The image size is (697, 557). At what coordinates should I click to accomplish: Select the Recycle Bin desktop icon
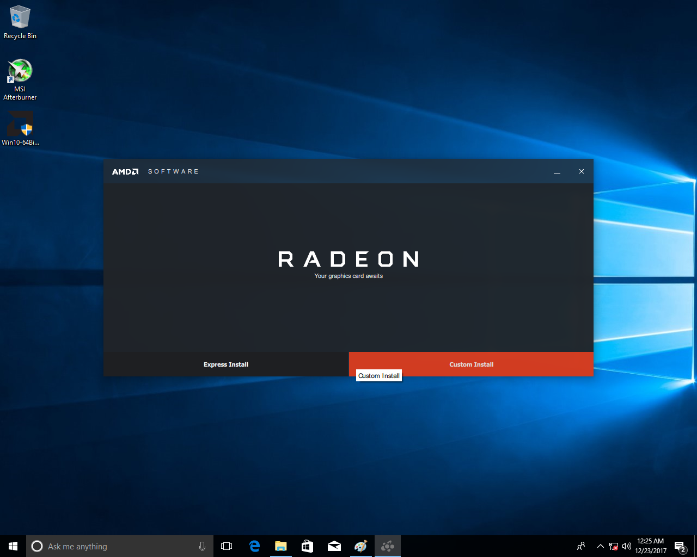pos(20,23)
